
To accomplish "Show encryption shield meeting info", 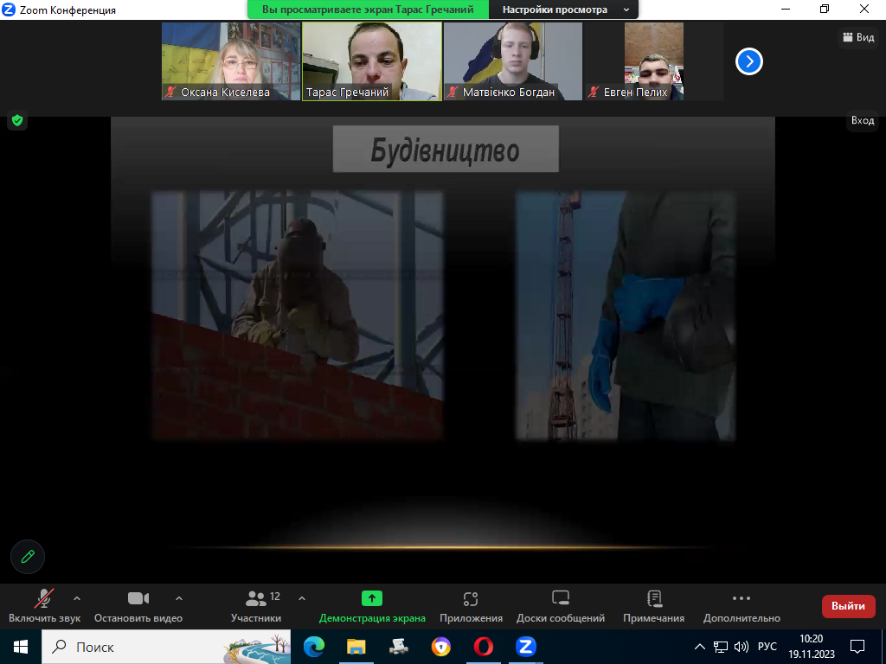I will pyautogui.click(x=17, y=120).
